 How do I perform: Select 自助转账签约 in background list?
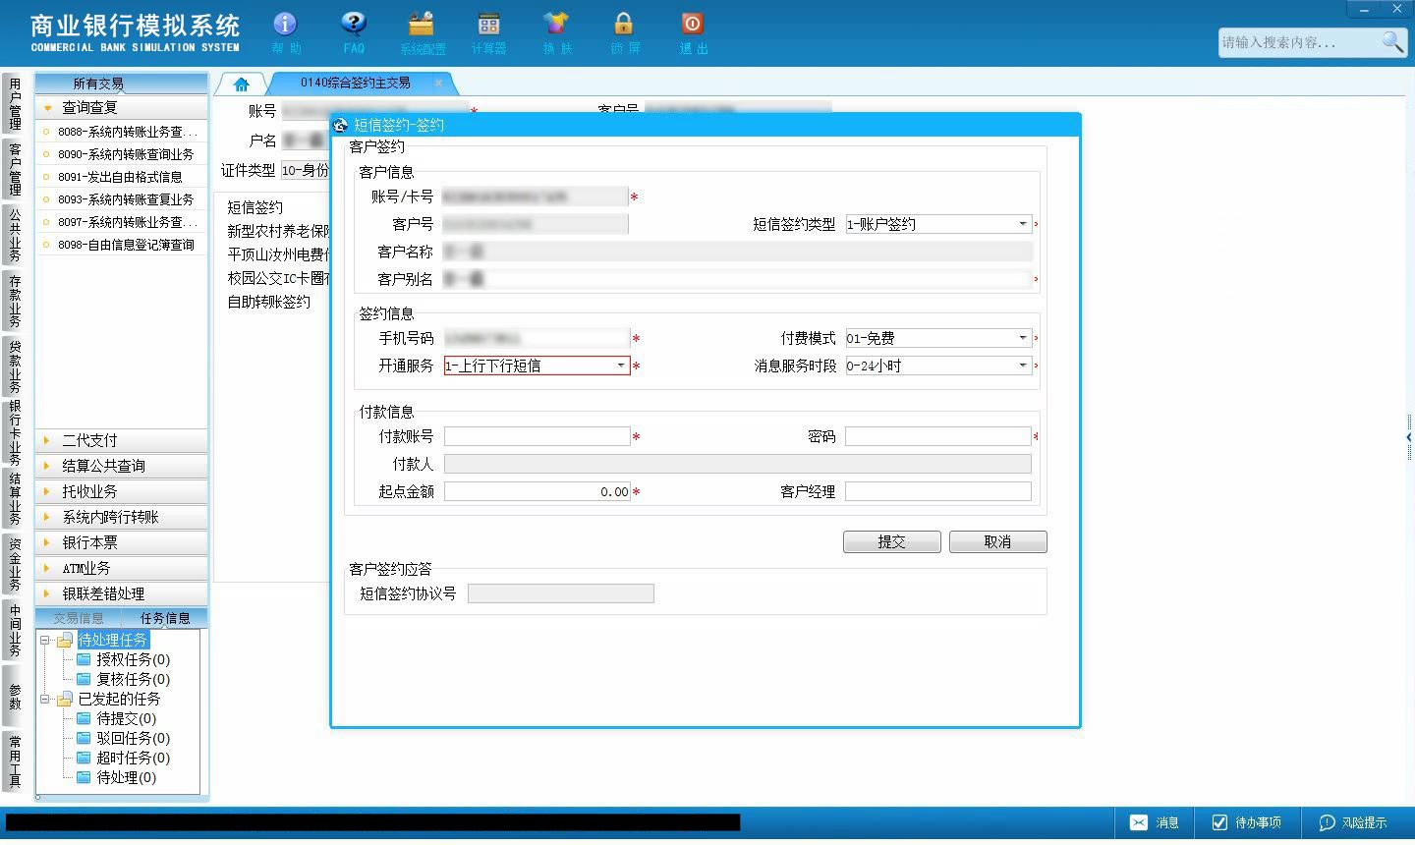(268, 302)
